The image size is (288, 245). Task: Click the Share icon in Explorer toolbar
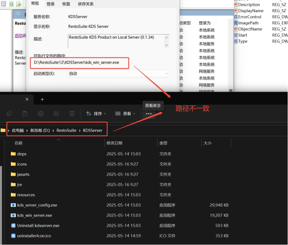pyautogui.click(x=56, y=113)
